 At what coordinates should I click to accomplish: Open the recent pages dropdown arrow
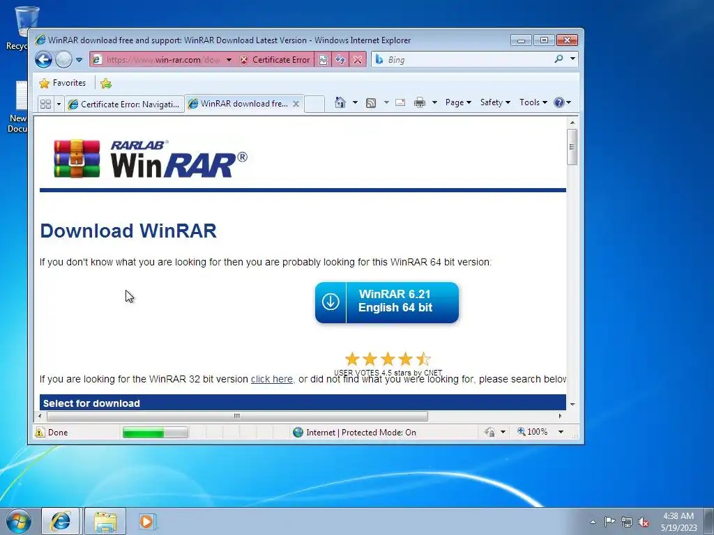coord(79,60)
